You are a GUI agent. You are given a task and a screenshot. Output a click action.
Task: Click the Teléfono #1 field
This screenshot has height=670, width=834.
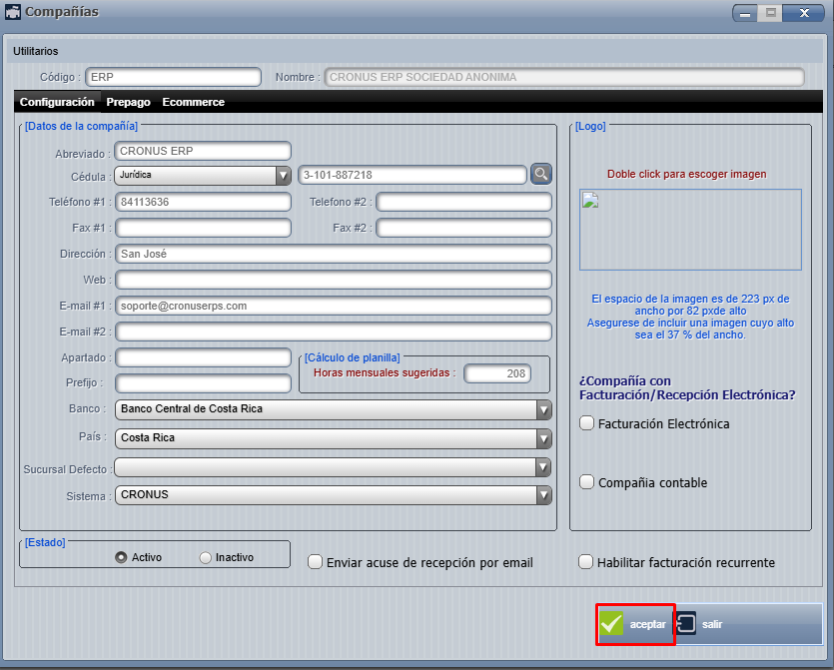coord(203,202)
